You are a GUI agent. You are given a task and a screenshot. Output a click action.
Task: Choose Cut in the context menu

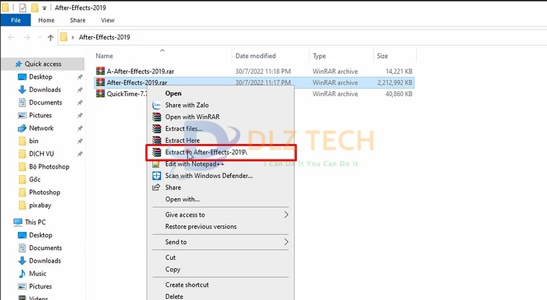tap(170, 257)
